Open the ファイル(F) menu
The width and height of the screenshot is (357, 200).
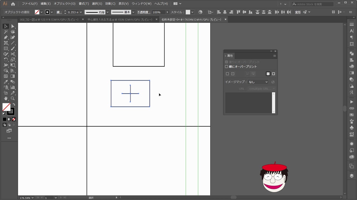(30, 4)
